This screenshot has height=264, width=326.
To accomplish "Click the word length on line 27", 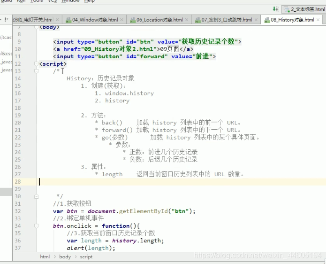I will 112,174.
